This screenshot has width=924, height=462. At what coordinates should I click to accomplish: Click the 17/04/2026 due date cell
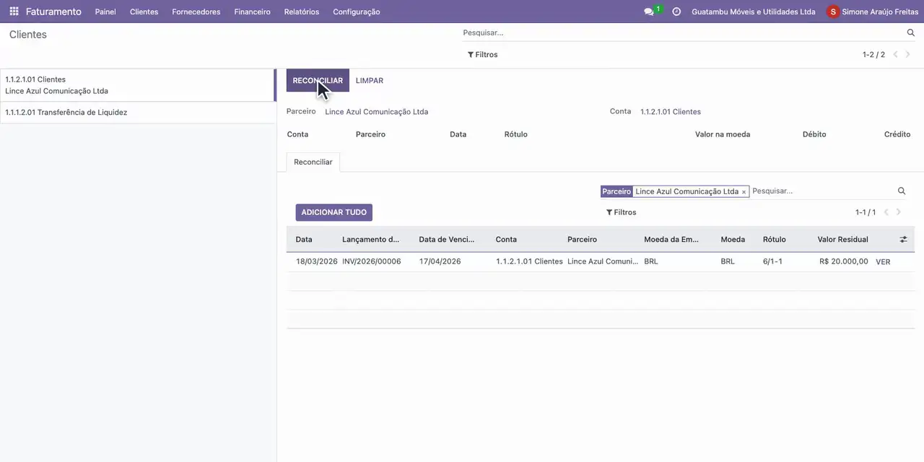pyautogui.click(x=440, y=261)
